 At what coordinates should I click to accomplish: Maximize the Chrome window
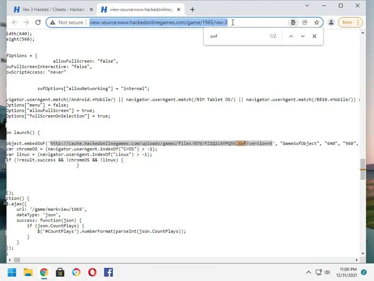(x=341, y=5)
